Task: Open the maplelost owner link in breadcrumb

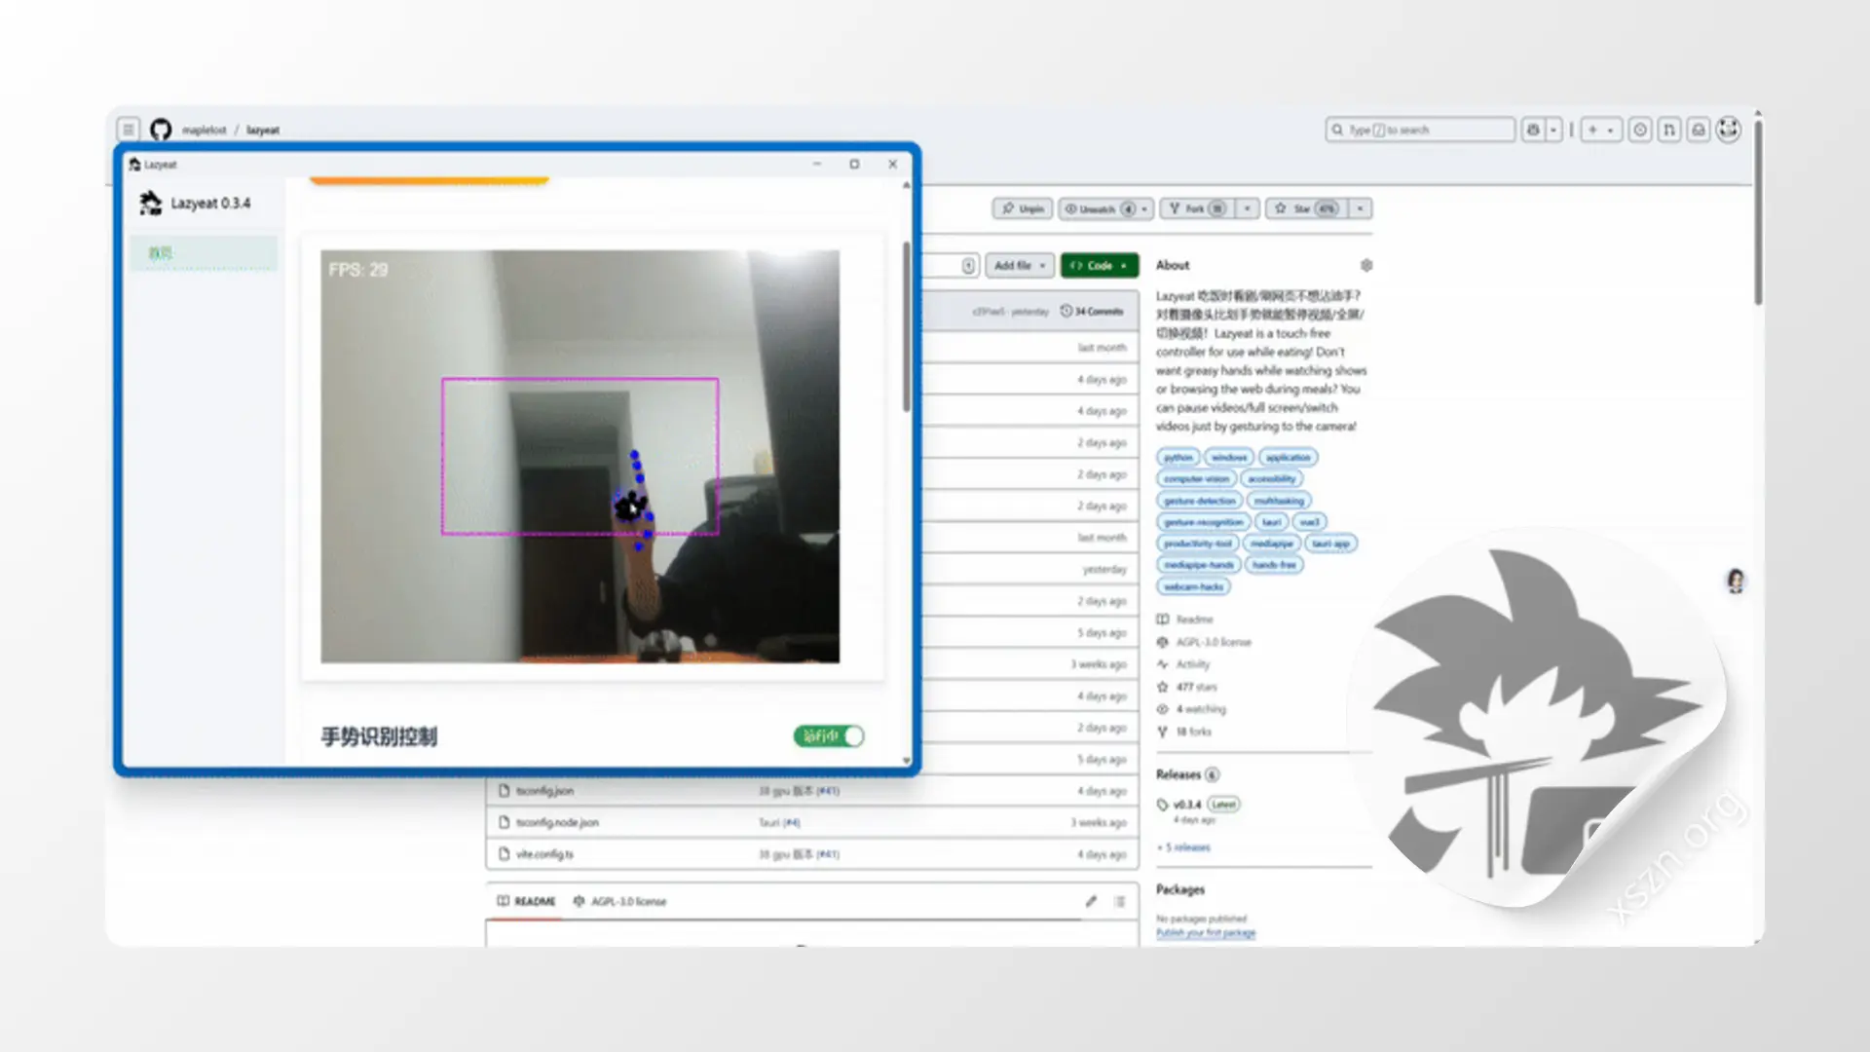Action: (x=205, y=130)
